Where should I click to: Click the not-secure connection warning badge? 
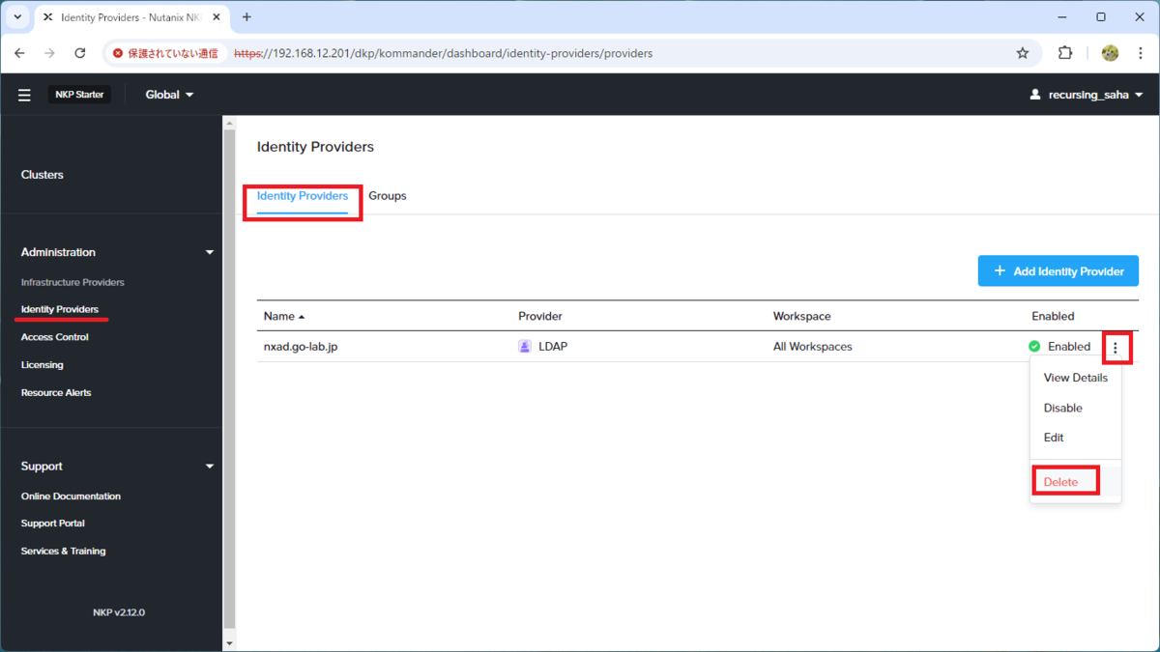165,53
